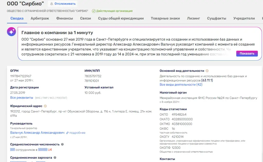Viewport: 263px width, 162px height.
Task: Click the KPP value 781101001
Action: click(92, 81)
